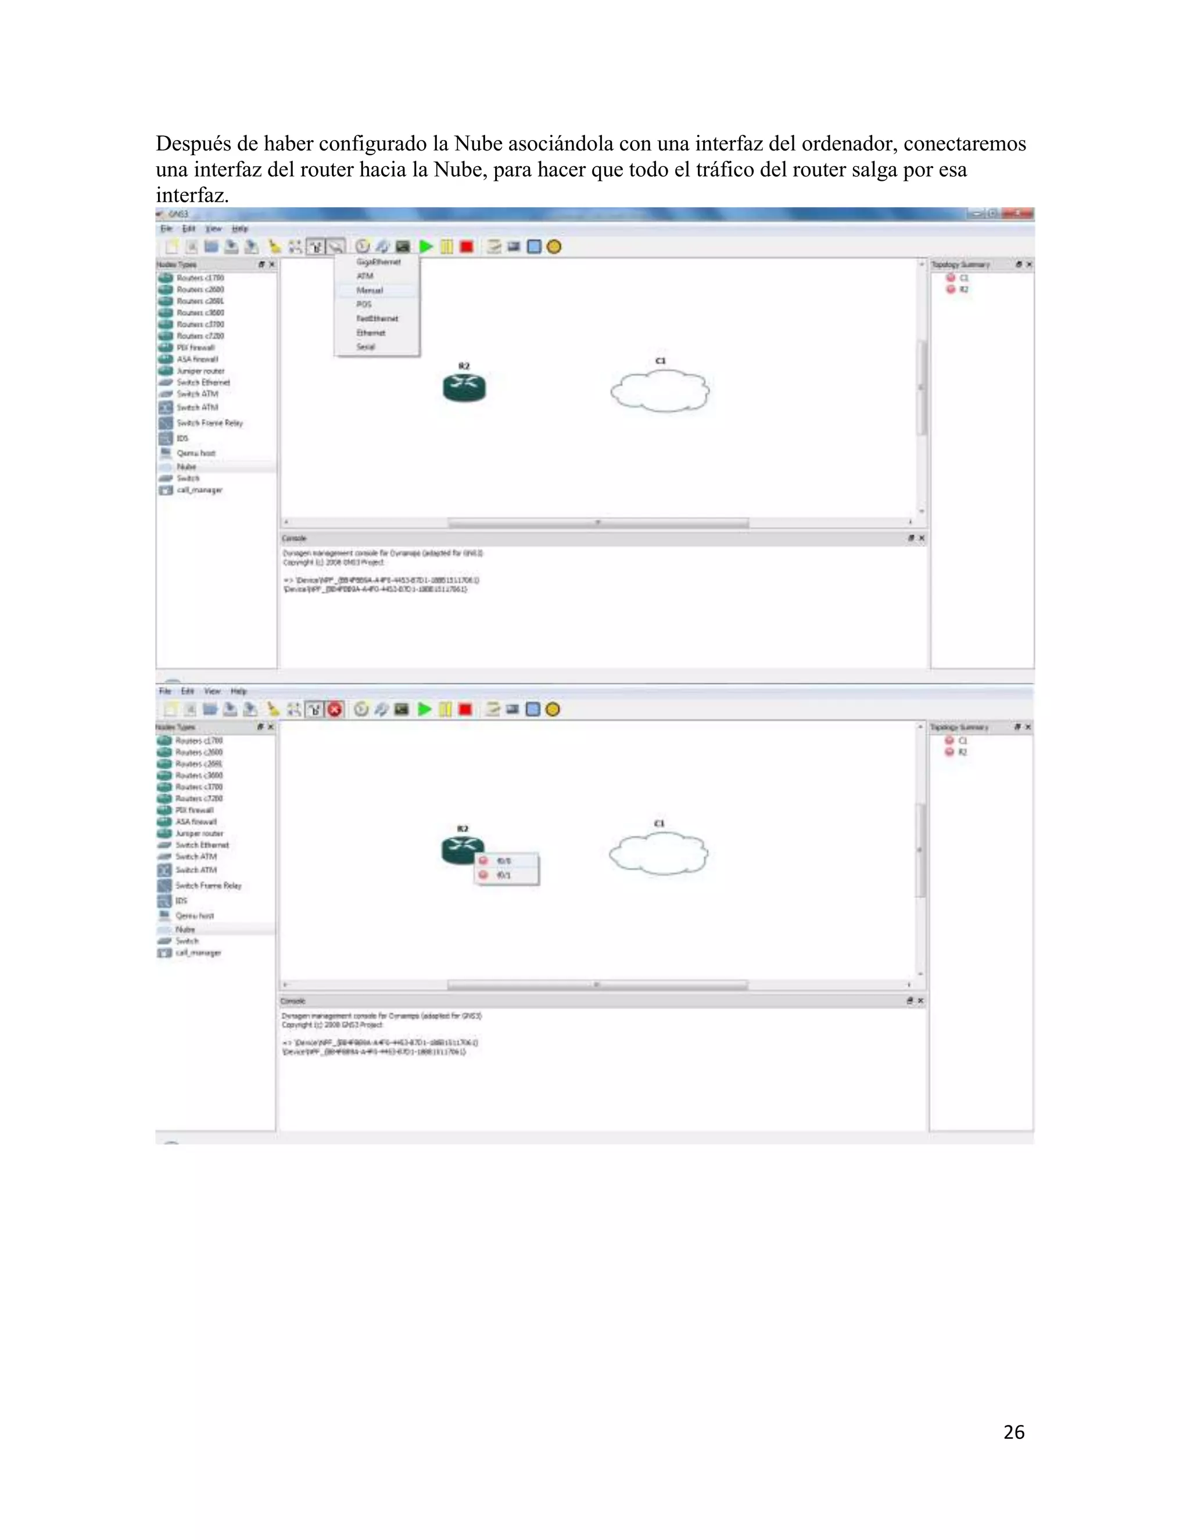Choose FastEthernet in the link type menu
Screen dimensions: 1190x1540
click(377, 318)
